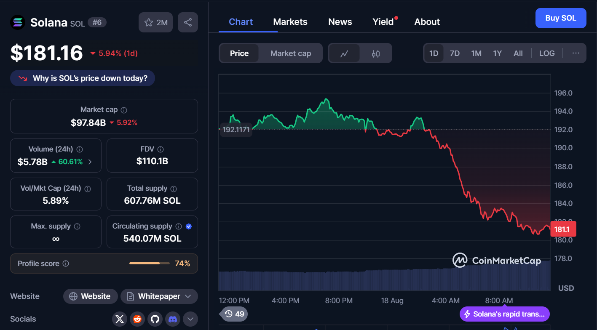The width and height of the screenshot is (597, 330).
Task: Click the history badge showing 49
Action: pyautogui.click(x=234, y=314)
